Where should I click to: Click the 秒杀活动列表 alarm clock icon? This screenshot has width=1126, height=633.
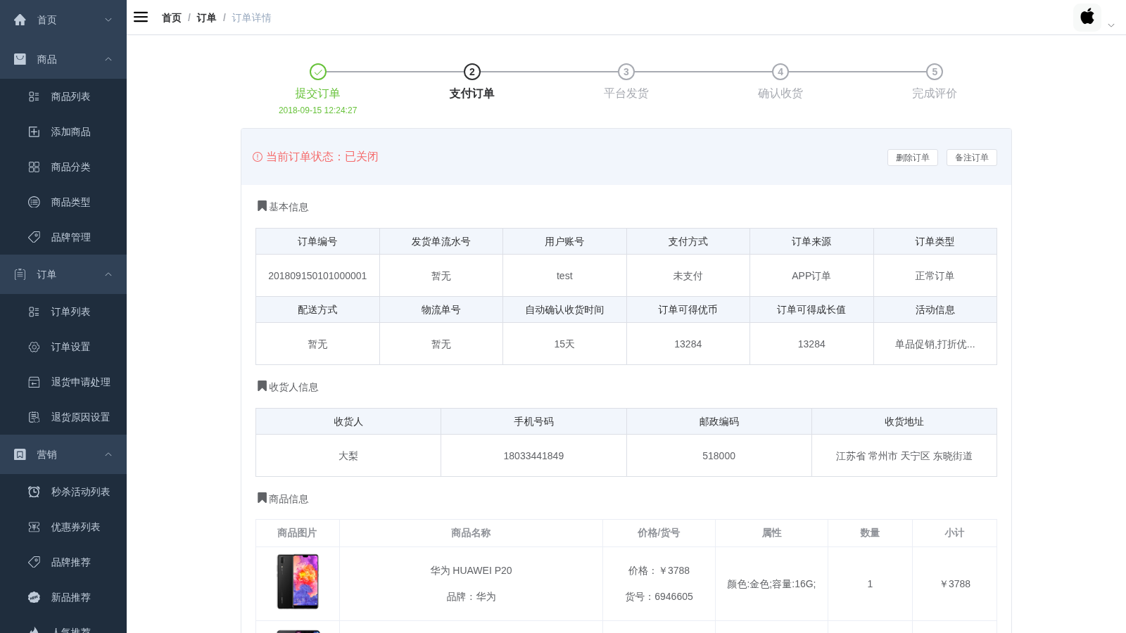[x=34, y=492]
